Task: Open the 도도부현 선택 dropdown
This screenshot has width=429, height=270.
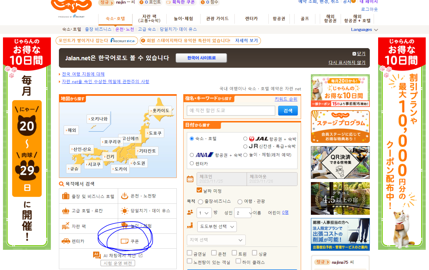Action: pos(217,226)
